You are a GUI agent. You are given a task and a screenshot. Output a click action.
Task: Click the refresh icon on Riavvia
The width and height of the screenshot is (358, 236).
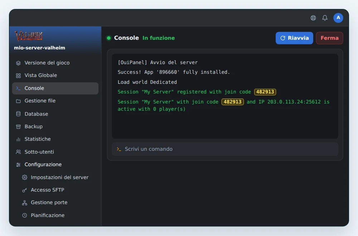(283, 38)
